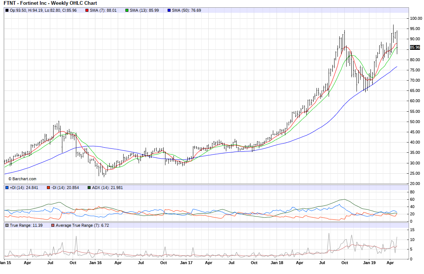Image resolution: width=424 pixels, height=274 pixels.
Task: Click the 45.00 price axis label
Action: (x=415, y=132)
